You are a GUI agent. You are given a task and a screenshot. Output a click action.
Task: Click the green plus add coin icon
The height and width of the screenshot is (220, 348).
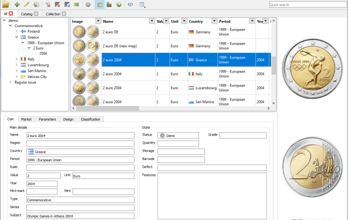coord(17,4)
